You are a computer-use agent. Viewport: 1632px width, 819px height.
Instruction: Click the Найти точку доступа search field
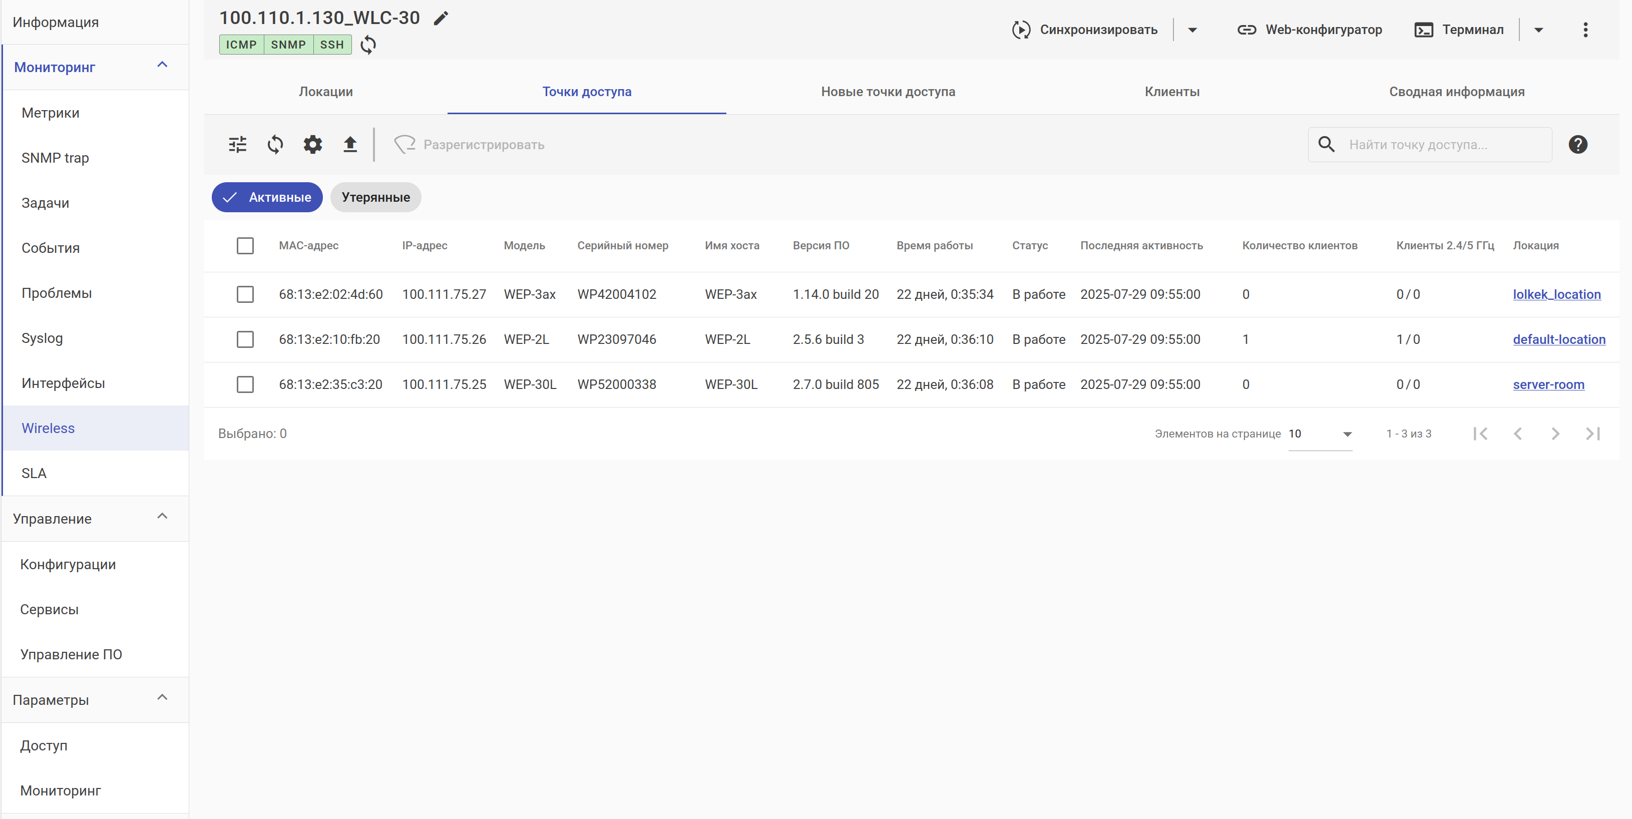click(1444, 144)
